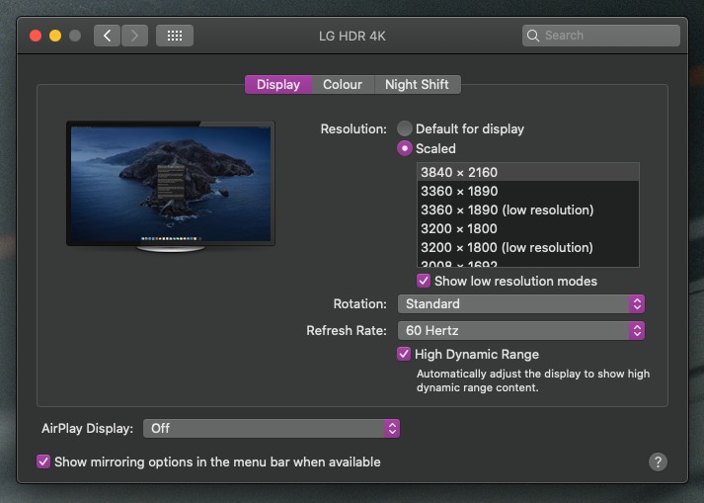Minimize the window with the yellow button
Viewport: 704px width, 503px height.
pos(55,36)
